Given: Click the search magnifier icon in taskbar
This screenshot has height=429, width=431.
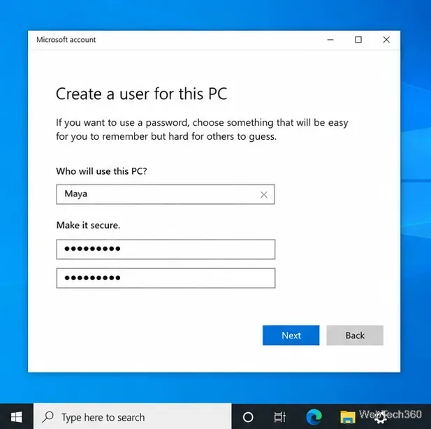Looking at the screenshot, I should [x=48, y=417].
